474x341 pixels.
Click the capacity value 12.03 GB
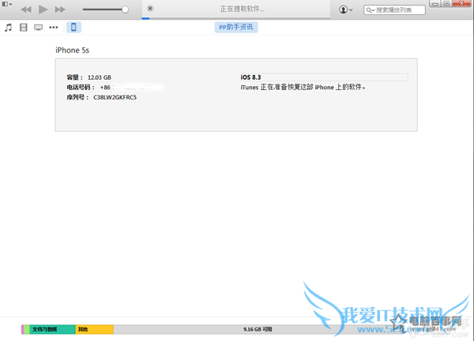[x=100, y=77]
